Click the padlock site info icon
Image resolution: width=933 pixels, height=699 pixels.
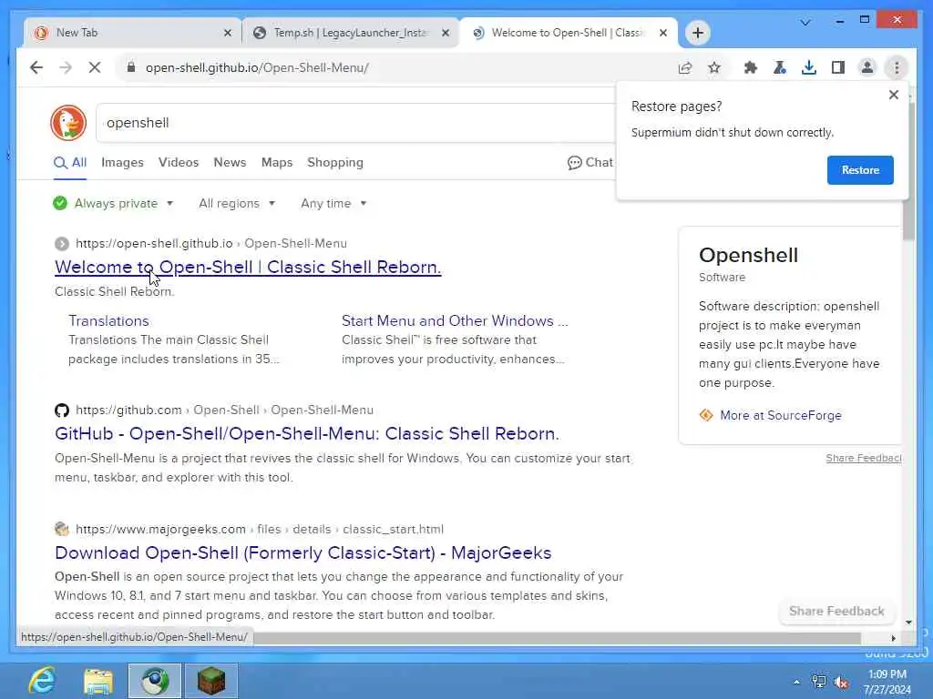point(131,67)
